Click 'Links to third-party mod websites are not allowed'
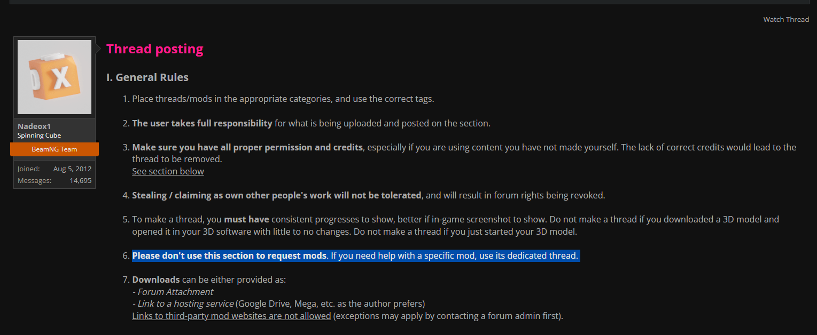The height and width of the screenshot is (335, 817). [x=232, y=316]
